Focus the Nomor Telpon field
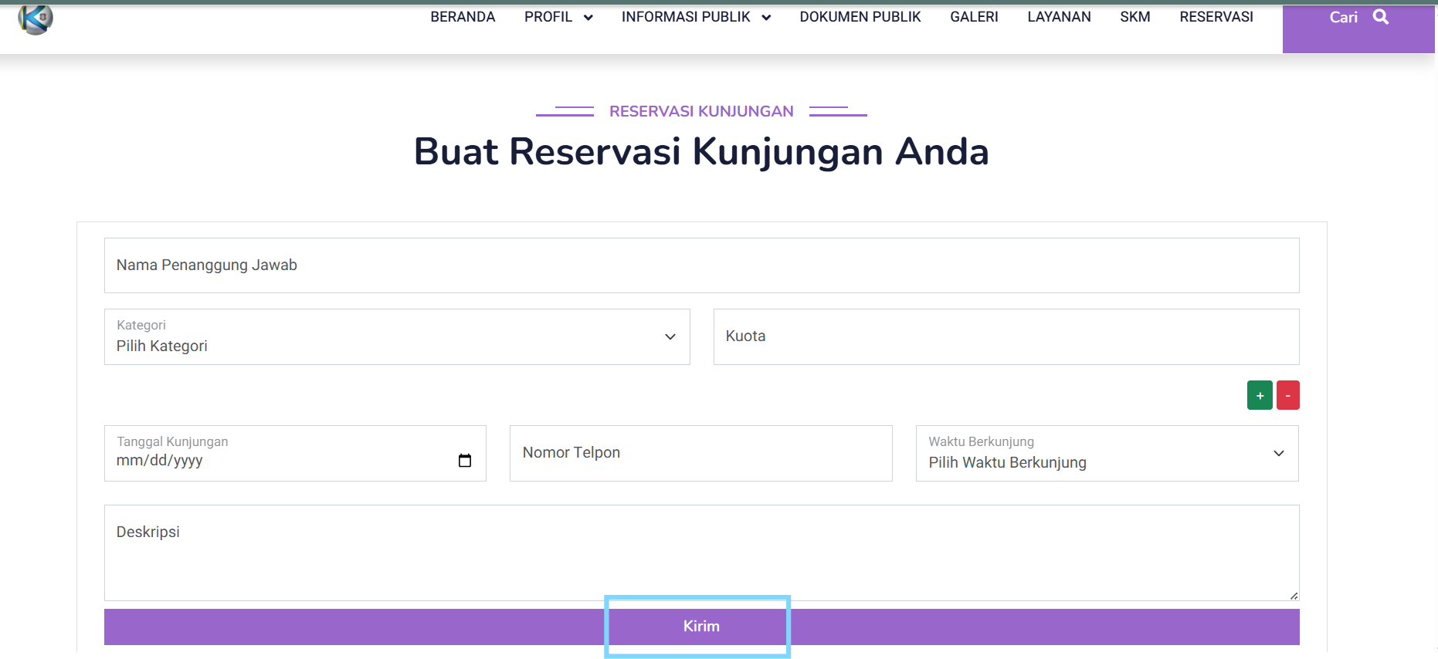 tap(701, 454)
